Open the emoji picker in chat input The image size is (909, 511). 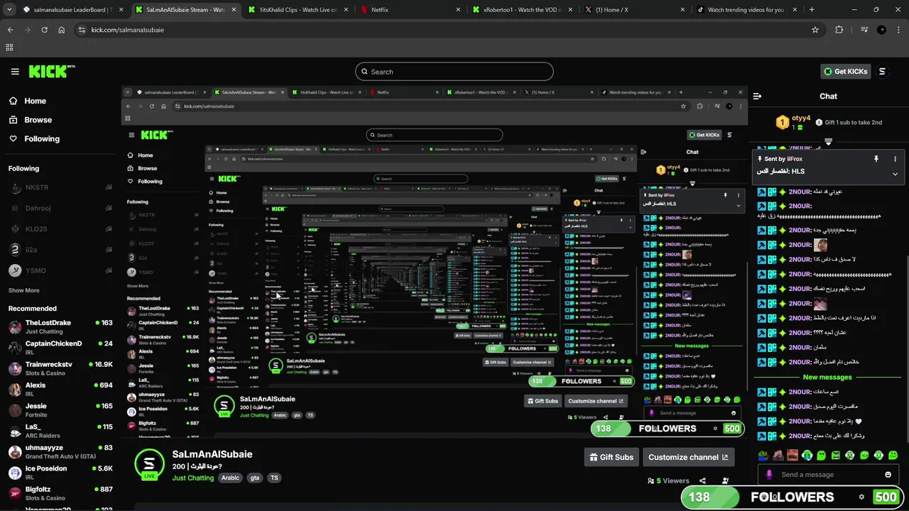[x=888, y=475]
